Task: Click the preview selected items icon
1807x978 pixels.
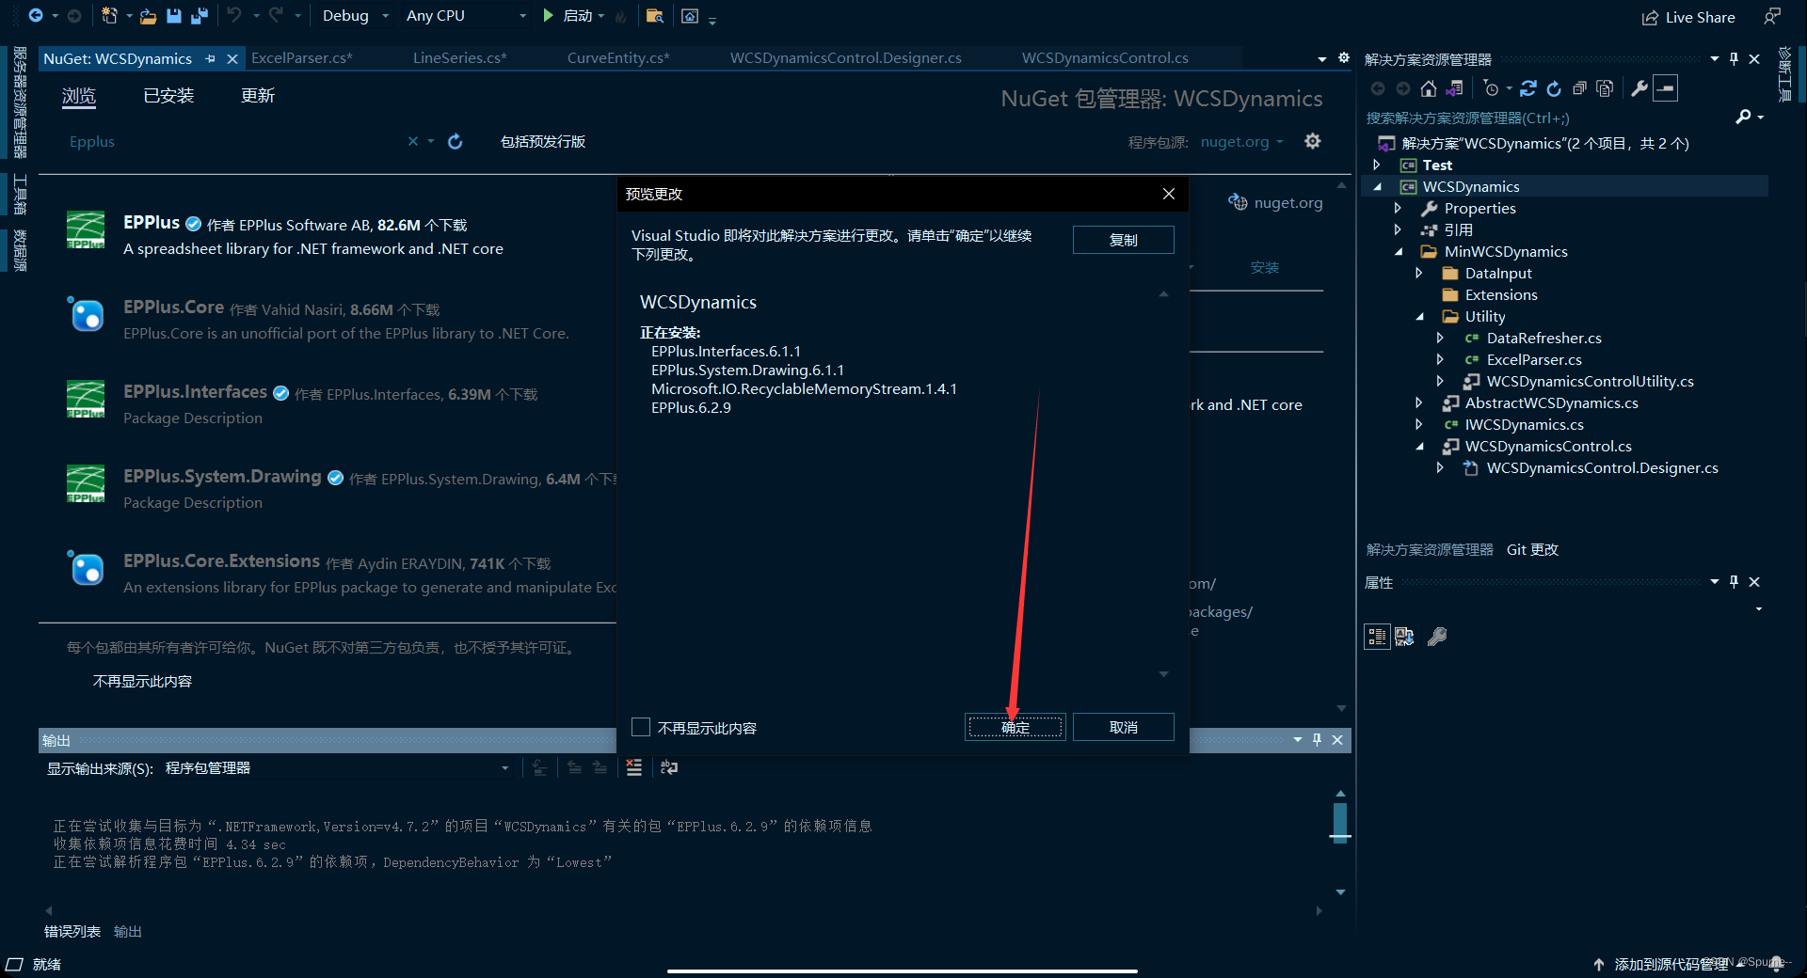Action: coord(1665,88)
